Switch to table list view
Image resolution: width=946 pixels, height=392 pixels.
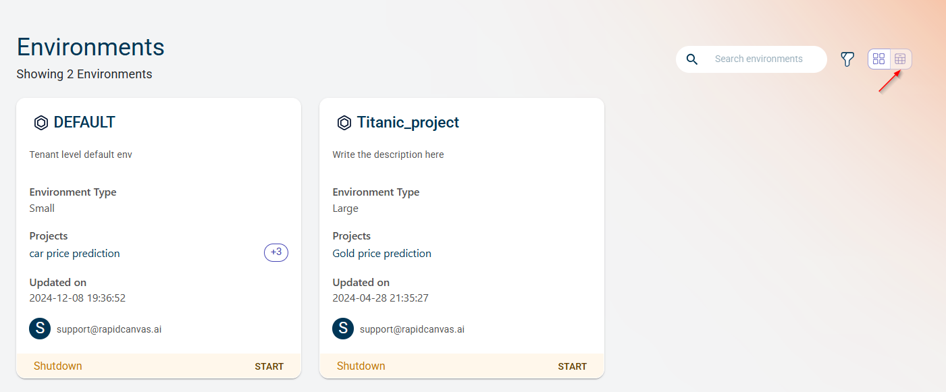900,59
